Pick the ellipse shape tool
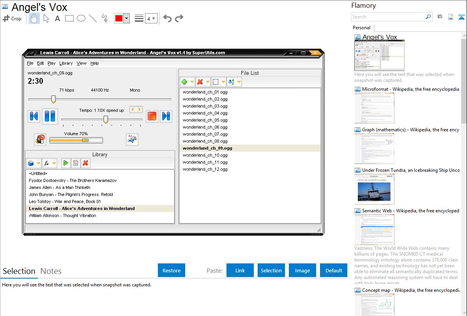 click(81, 18)
